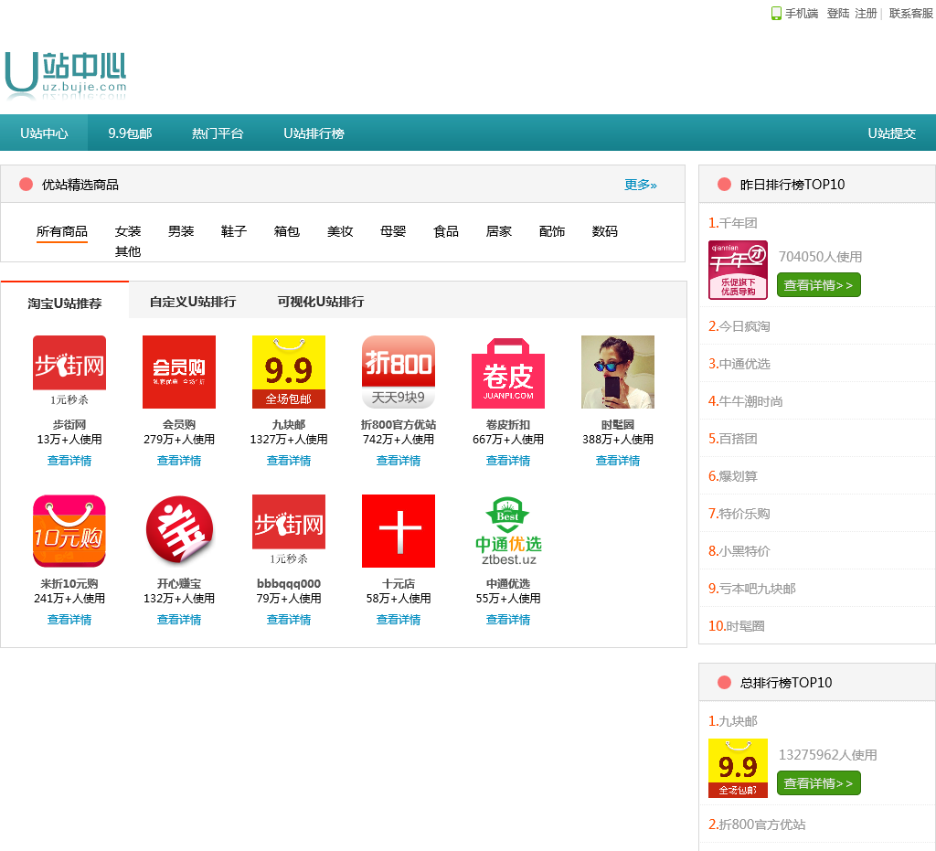
Task: Click the 千年团 logo in yesterday's ranking
Action: pyautogui.click(x=738, y=270)
